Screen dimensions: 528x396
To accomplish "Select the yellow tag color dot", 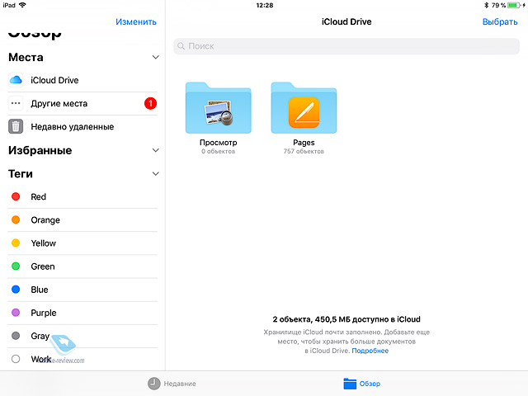I will coord(16,243).
